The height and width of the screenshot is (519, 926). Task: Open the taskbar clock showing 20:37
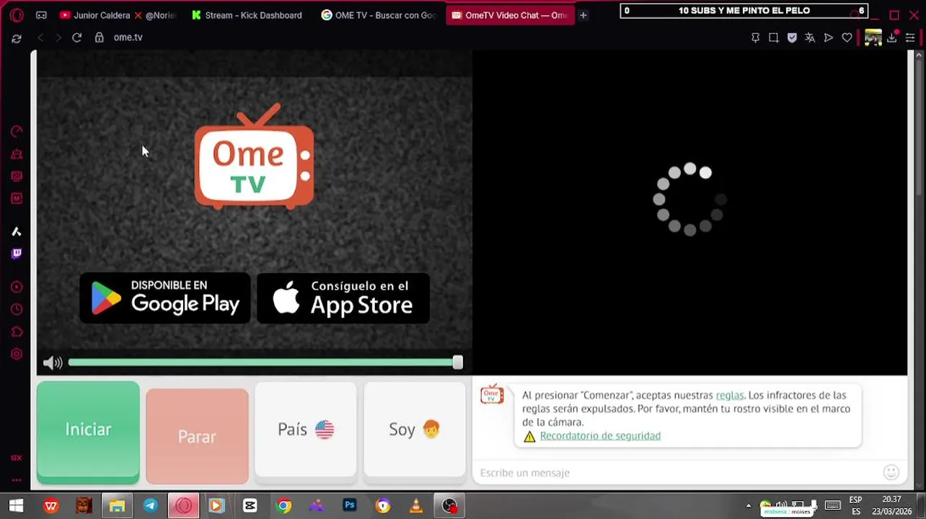(891, 505)
